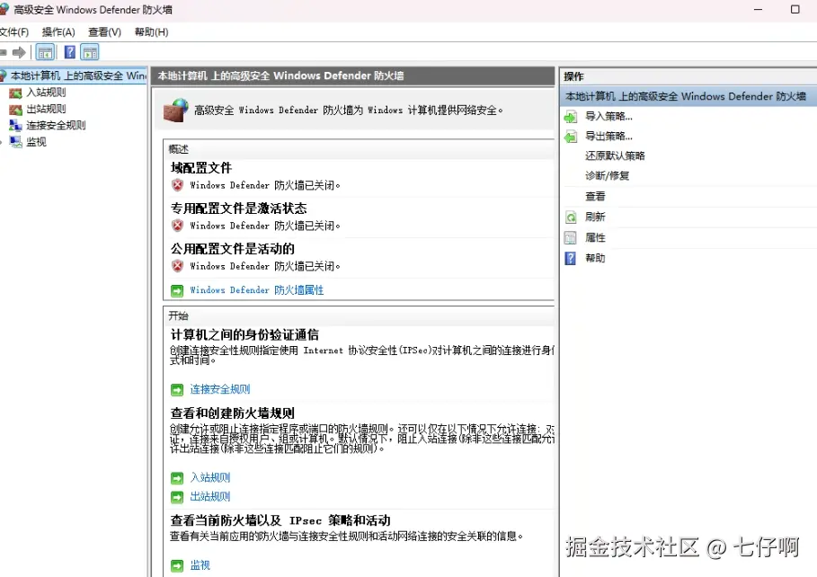The image size is (817, 577).
Task: Open the 连接安全规则 link in 开始 section
Action: pyautogui.click(x=220, y=389)
